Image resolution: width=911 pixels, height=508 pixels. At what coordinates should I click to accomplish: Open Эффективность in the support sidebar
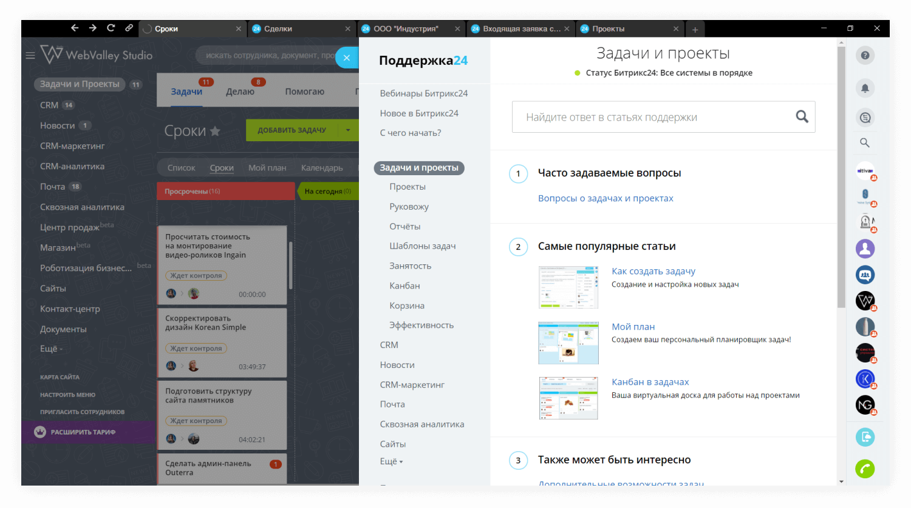421,325
